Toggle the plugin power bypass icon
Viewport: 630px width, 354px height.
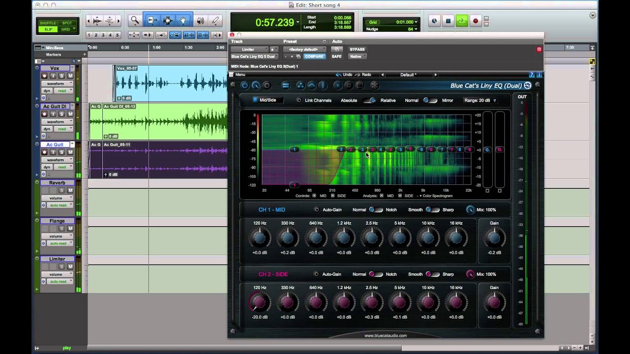click(x=245, y=86)
